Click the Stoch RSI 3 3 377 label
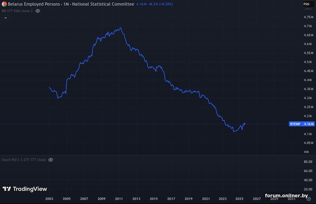This screenshot has height=204, width=316. (24, 160)
